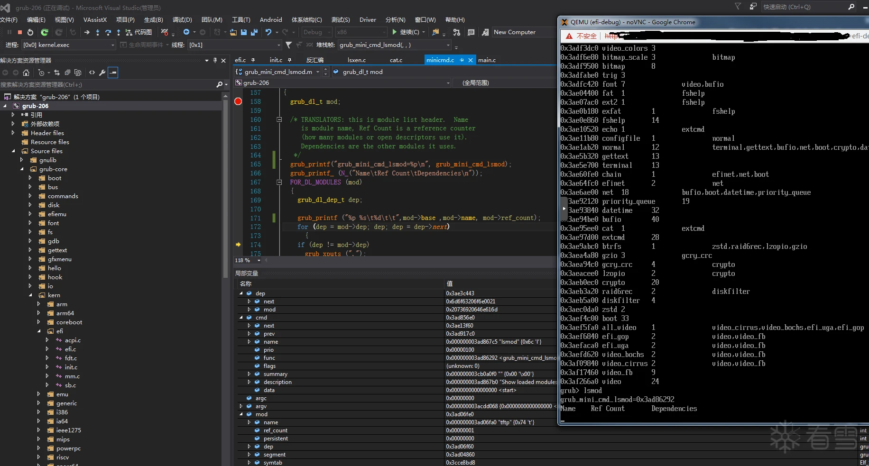This screenshot has width=869, height=466.
Task: Open the 调试(D) debug menu
Action: point(182,20)
